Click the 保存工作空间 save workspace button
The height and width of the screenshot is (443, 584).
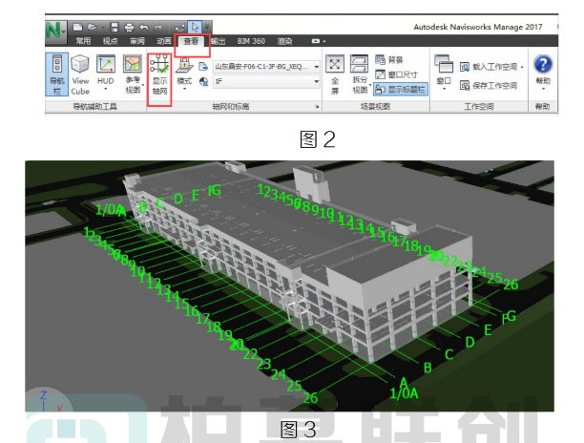tap(489, 86)
